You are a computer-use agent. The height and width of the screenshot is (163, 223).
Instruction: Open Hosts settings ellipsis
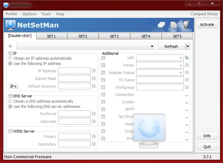(x=187, y=125)
